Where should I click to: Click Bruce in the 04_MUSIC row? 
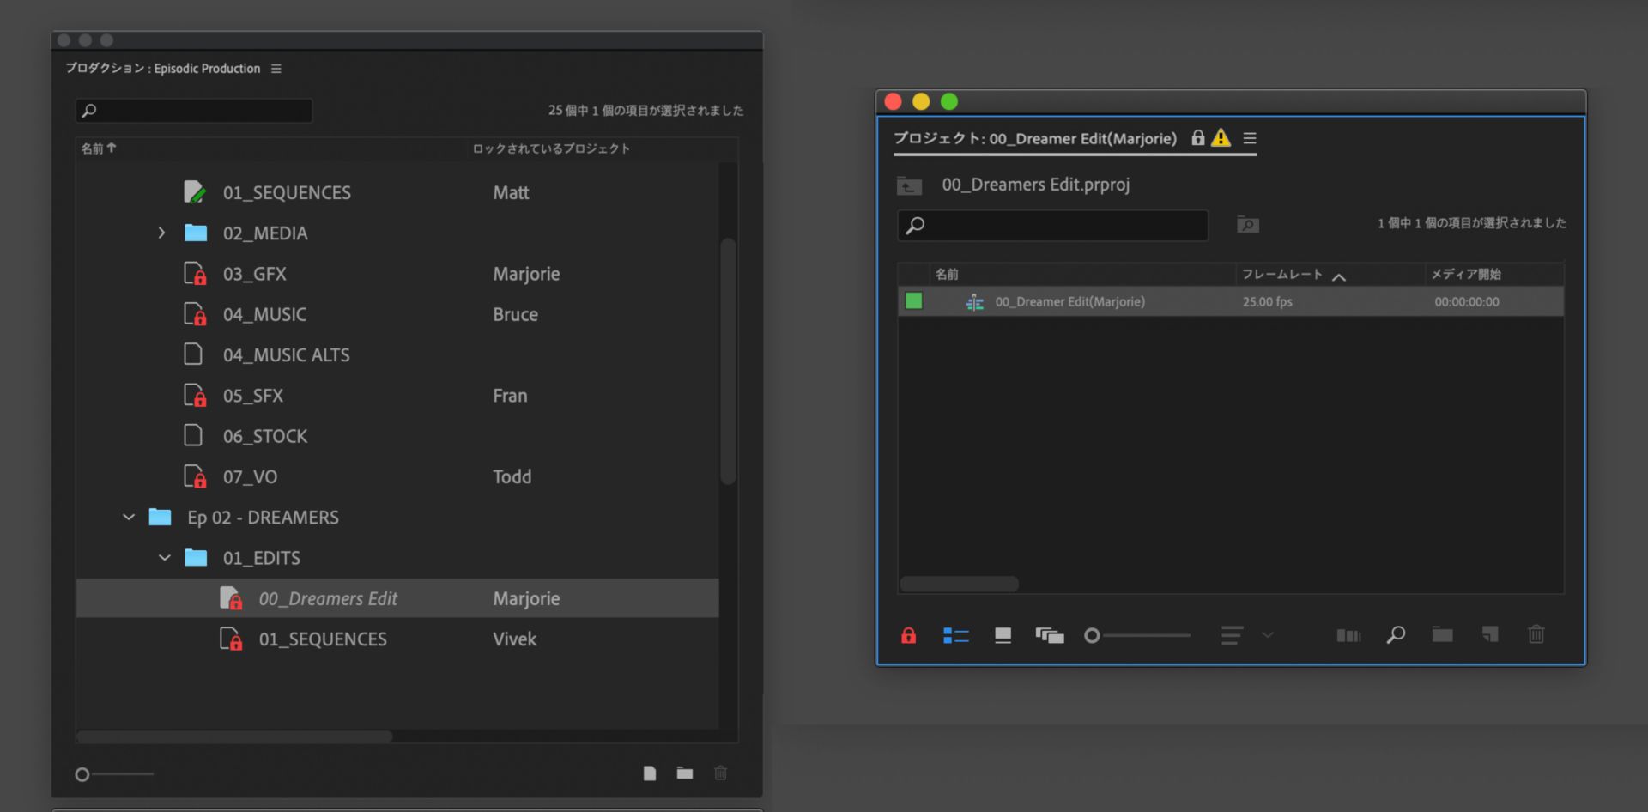coord(516,314)
